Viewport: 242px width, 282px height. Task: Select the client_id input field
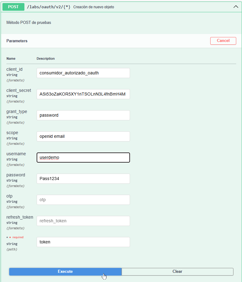tap(83, 73)
